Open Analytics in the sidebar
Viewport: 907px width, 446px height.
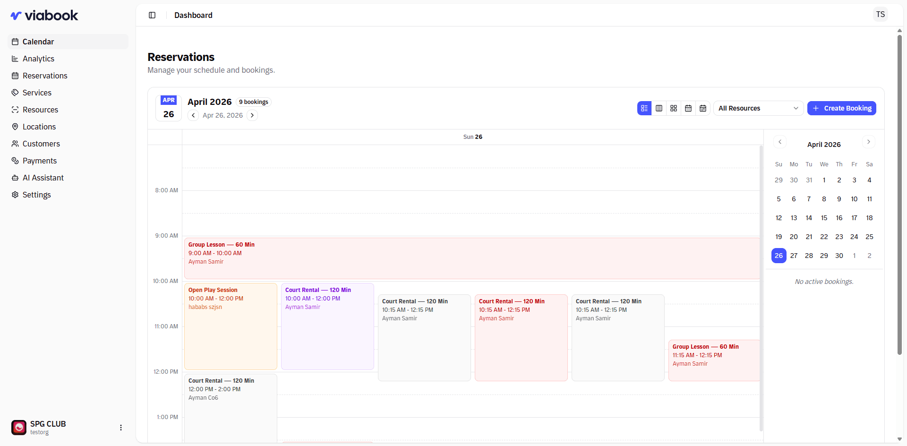(x=68, y=59)
